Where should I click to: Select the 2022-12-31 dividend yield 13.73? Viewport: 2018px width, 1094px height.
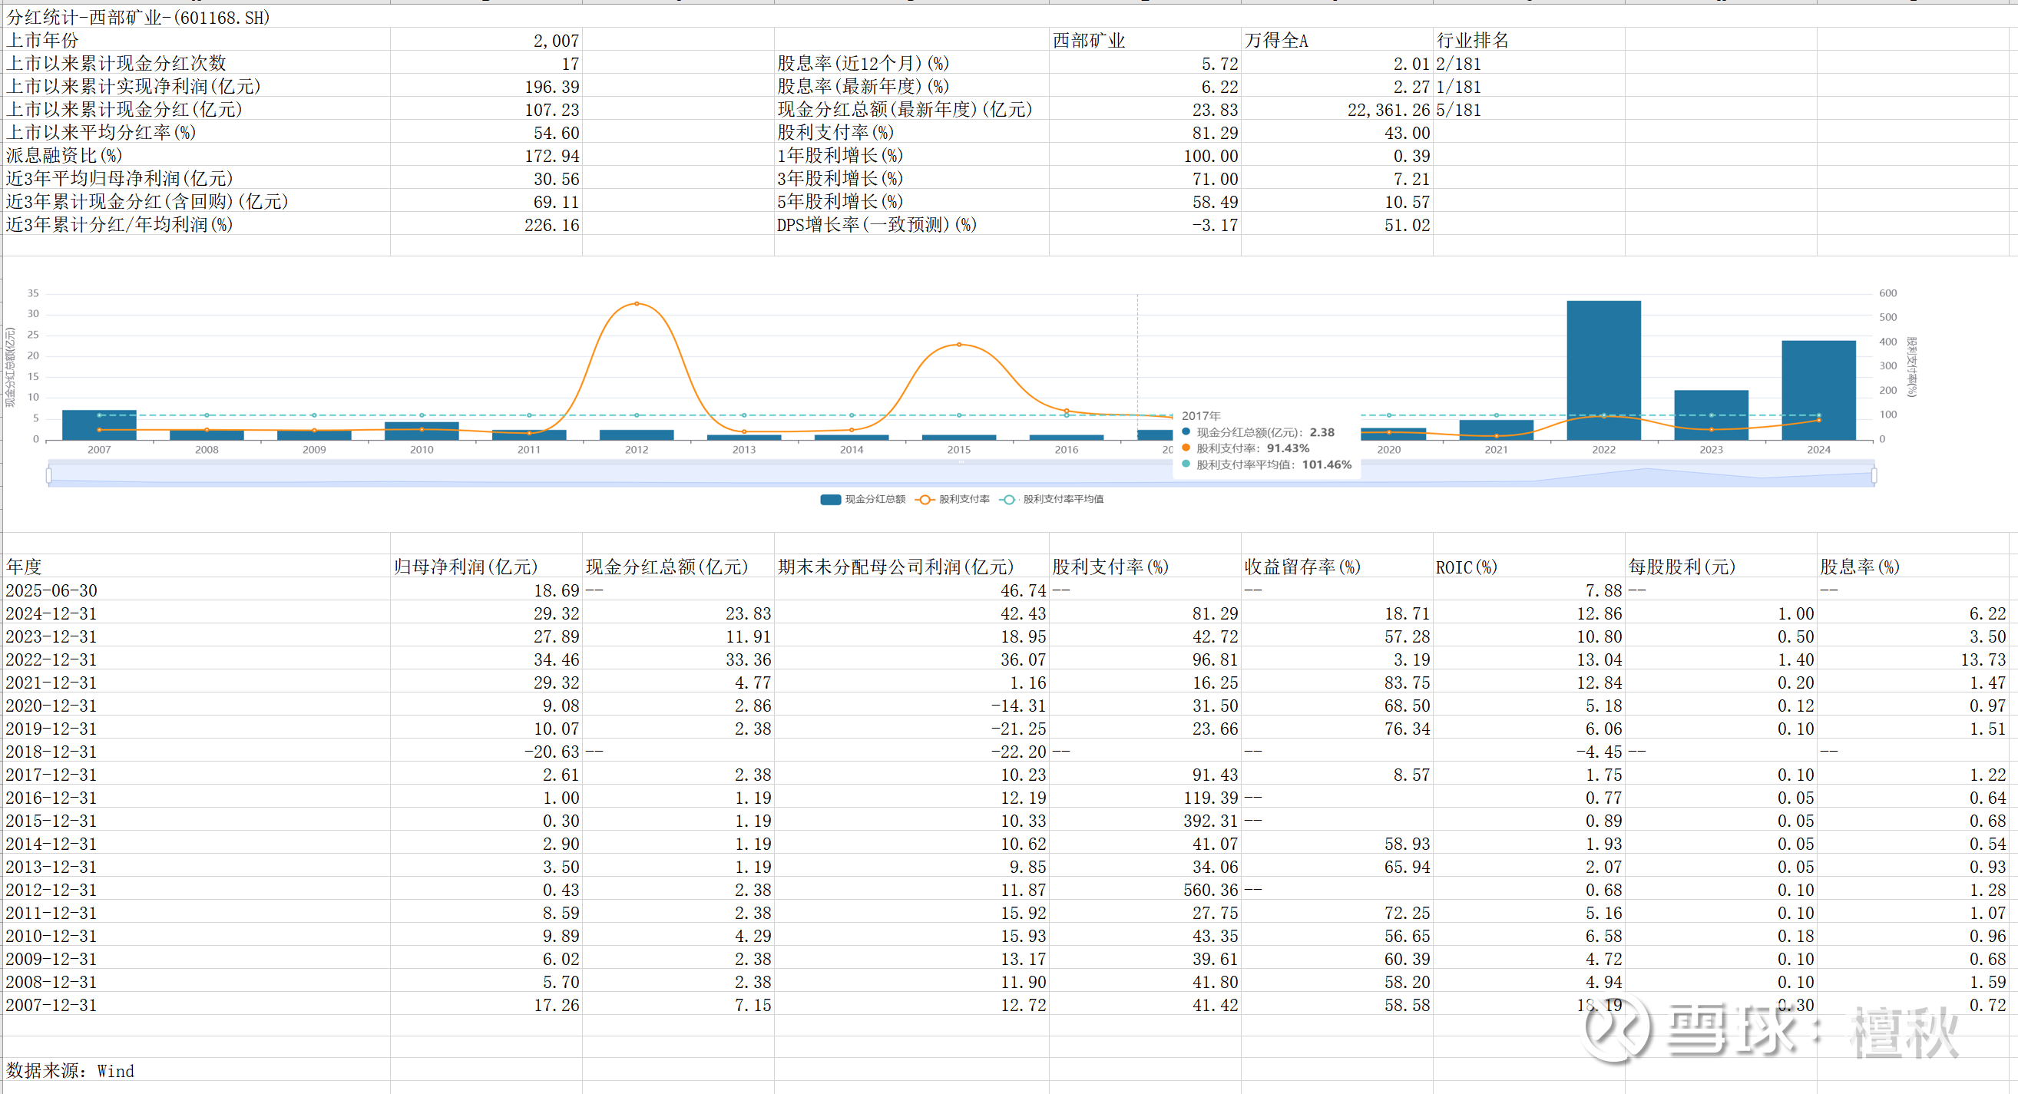click(x=1913, y=659)
